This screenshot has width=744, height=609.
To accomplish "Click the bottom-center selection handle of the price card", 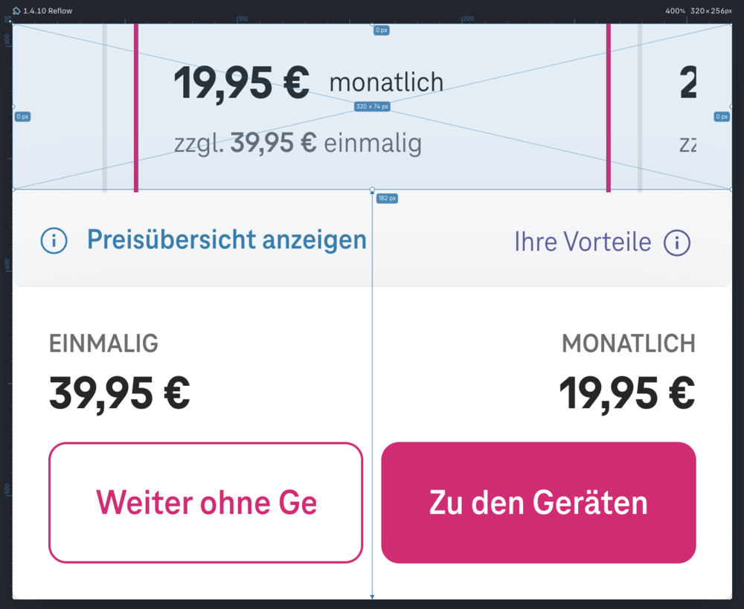I will click(x=372, y=190).
